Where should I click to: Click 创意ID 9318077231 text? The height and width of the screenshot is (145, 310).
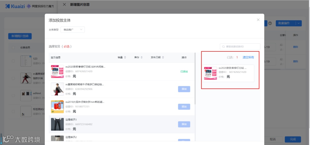click(x=77, y=107)
